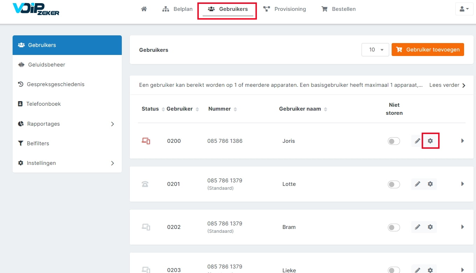Expand the Rapportages submenu chevron
The width and height of the screenshot is (476, 273).
(x=112, y=124)
